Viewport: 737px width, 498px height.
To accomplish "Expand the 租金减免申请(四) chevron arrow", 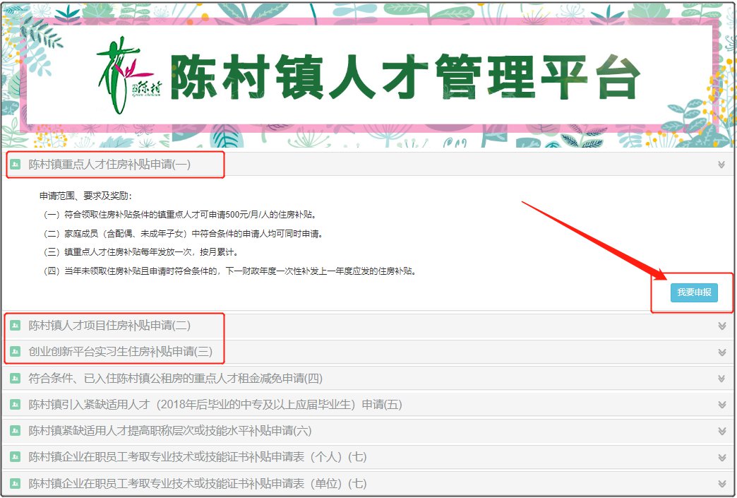I will [x=721, y=379].
